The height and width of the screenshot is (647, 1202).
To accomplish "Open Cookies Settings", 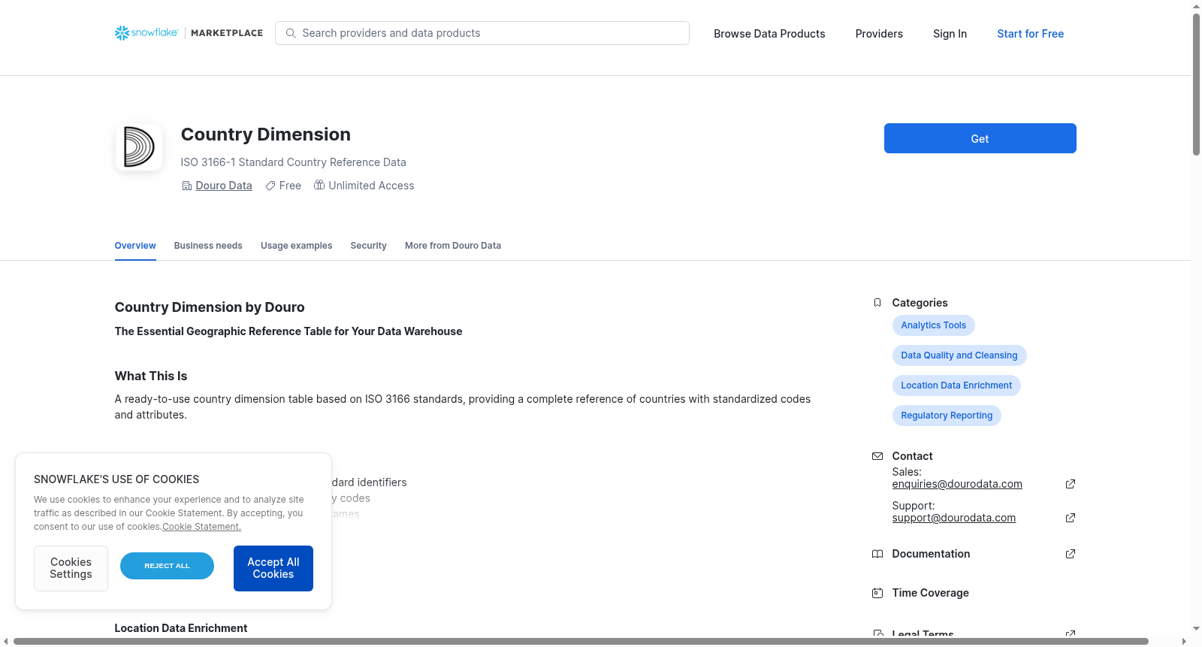I will (x=71, y=568).
